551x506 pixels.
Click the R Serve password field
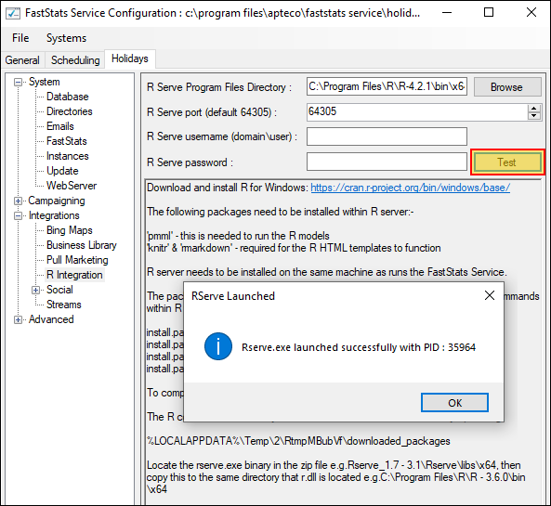(x=387, y=162)
